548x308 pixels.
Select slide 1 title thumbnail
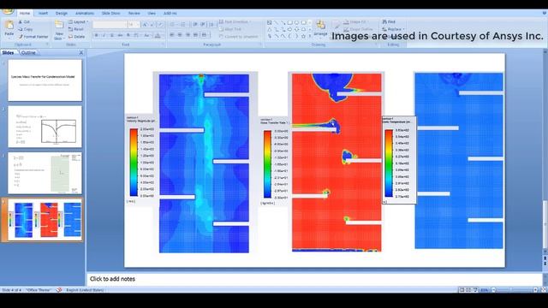pyautogui.click(x=45, y=80)
